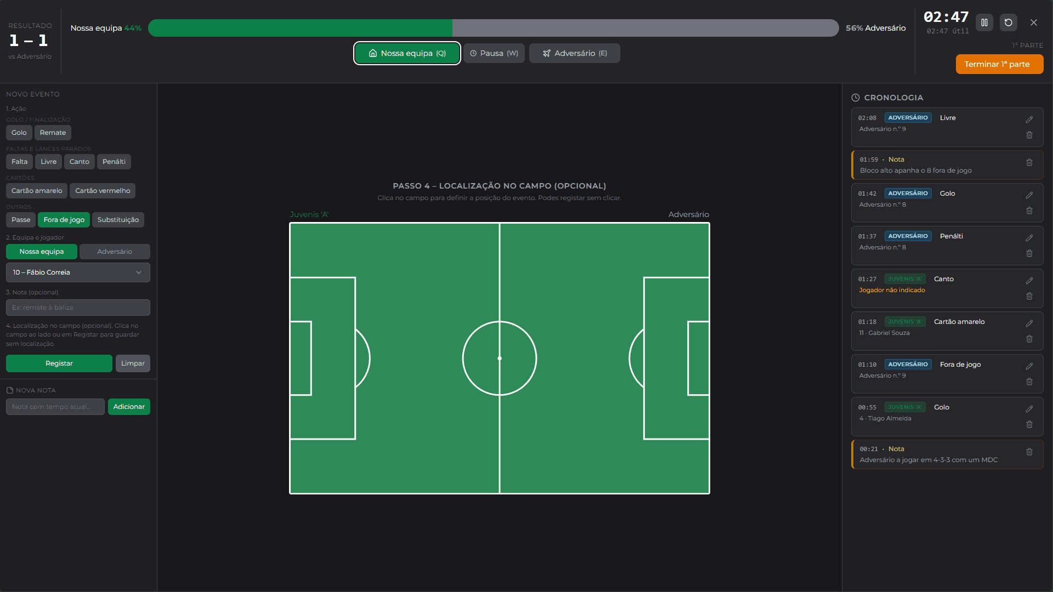Image resolution: width=1053 pixels, height=592 pixels.
Task: Reset the match timer
Action: [x=1009, y=22]
